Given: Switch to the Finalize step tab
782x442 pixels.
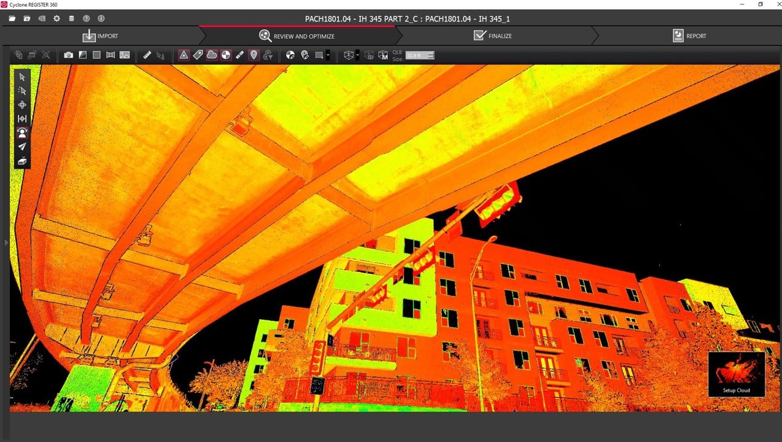Looking at the screenshot, I should click(493, 36).
